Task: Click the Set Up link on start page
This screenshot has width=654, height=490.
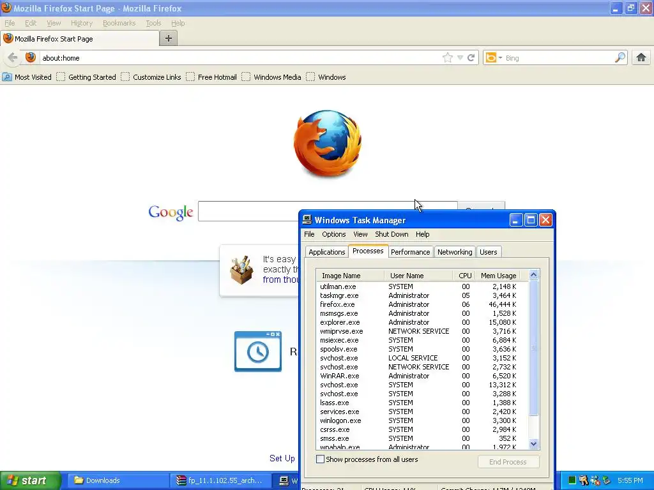Action: pos(282,458)
